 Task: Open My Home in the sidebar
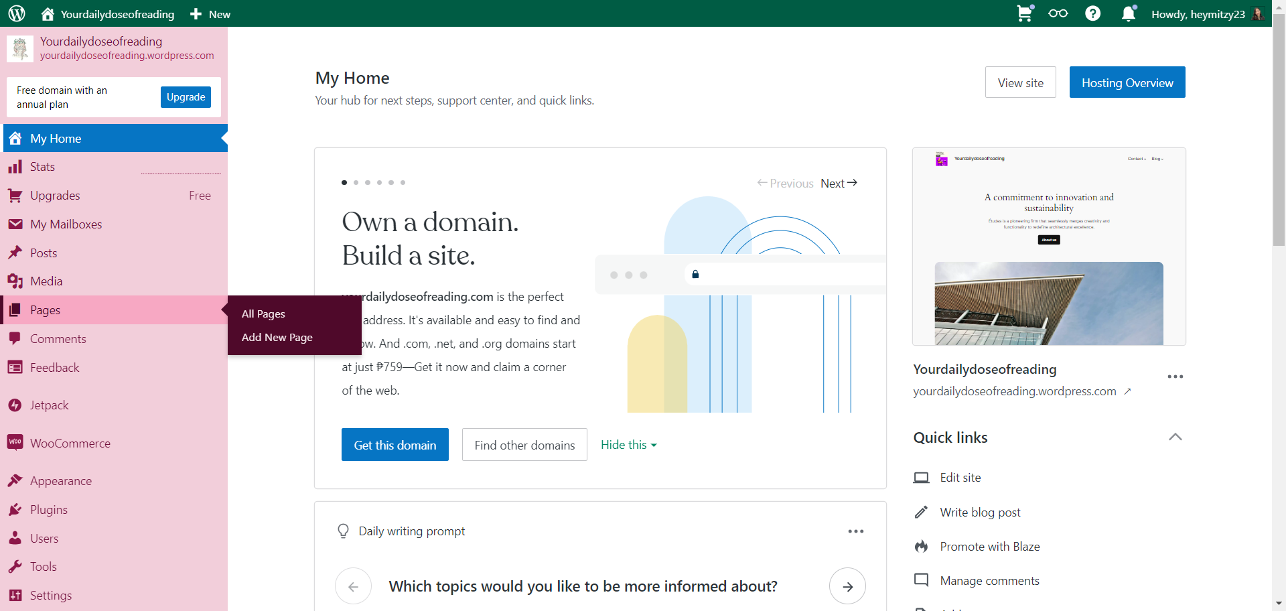115,138
